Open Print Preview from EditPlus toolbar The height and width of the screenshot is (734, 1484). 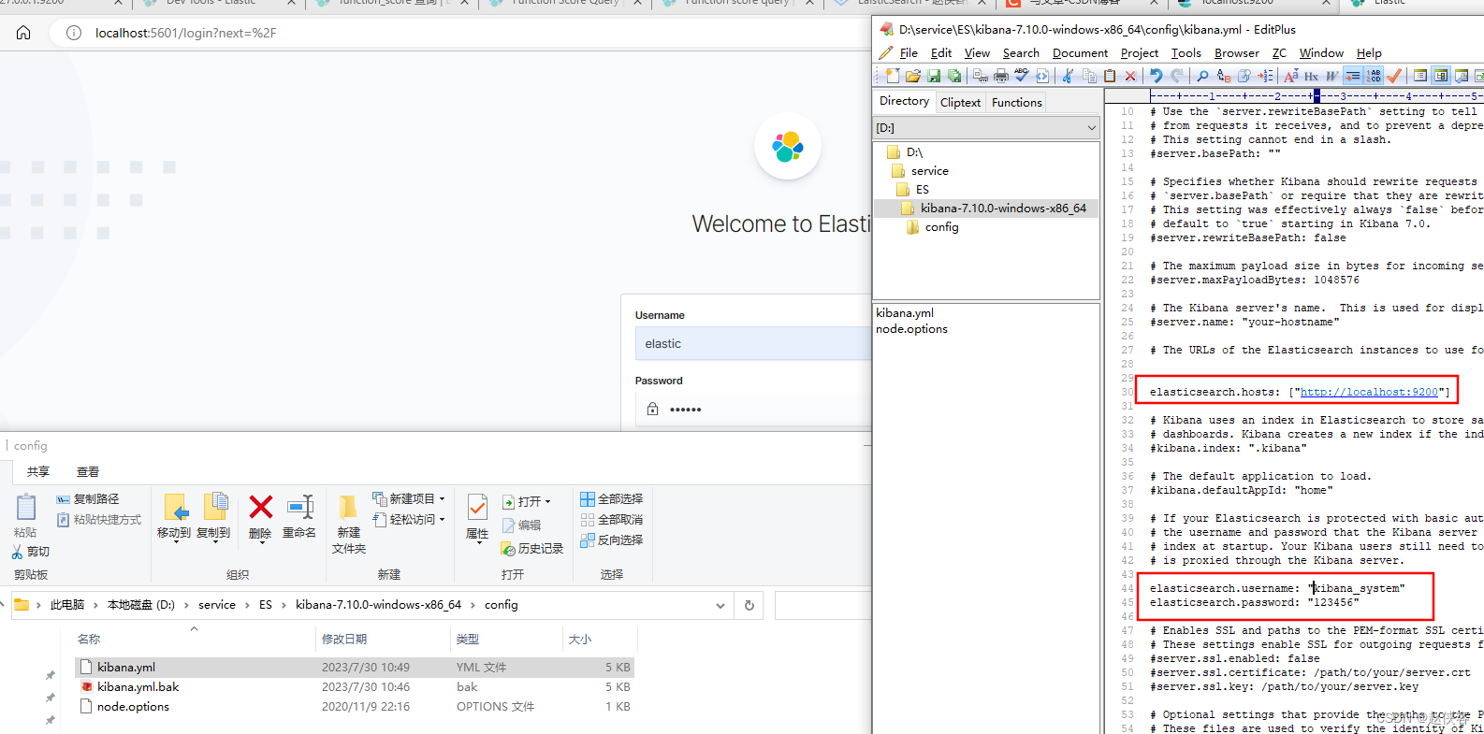981,76
